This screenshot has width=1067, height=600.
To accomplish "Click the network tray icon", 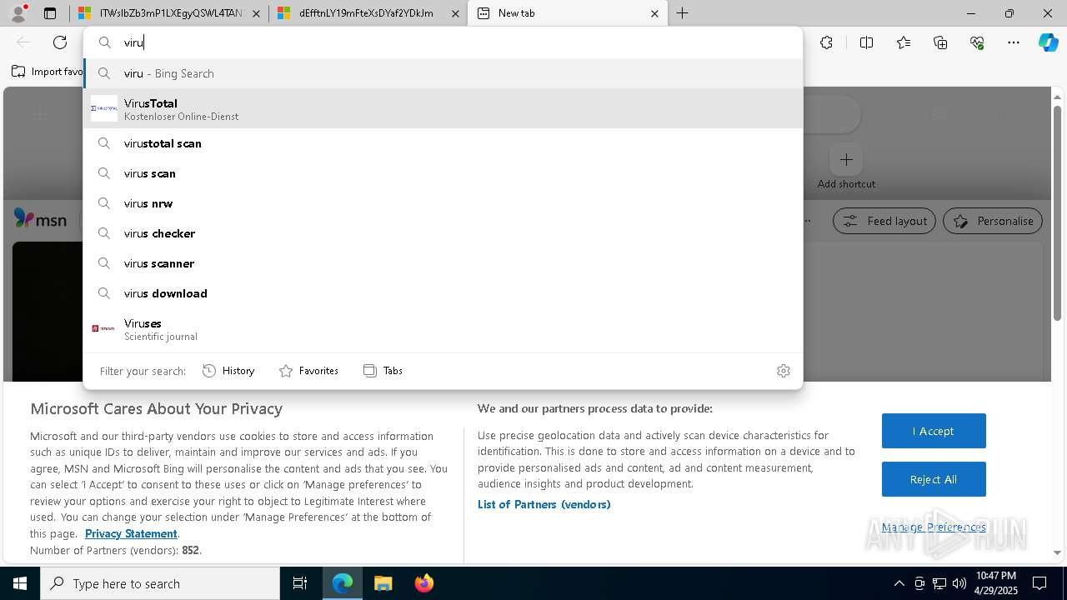I will tap(939, 583).
